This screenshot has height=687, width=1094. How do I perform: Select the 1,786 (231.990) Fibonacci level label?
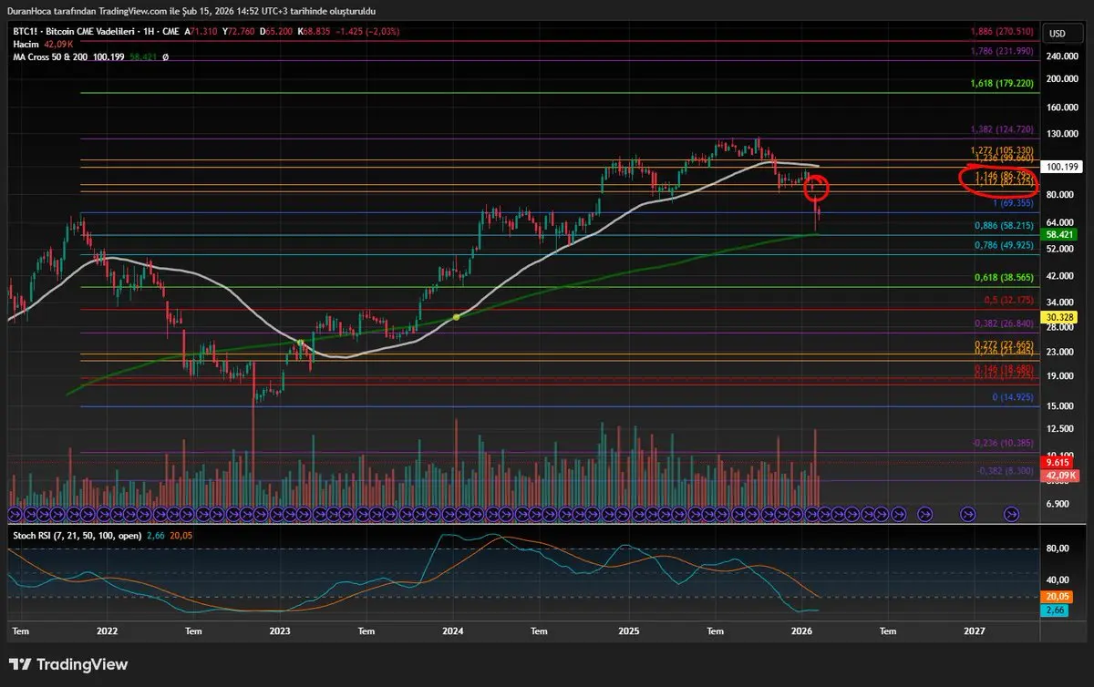click(x=1001, y=52)
